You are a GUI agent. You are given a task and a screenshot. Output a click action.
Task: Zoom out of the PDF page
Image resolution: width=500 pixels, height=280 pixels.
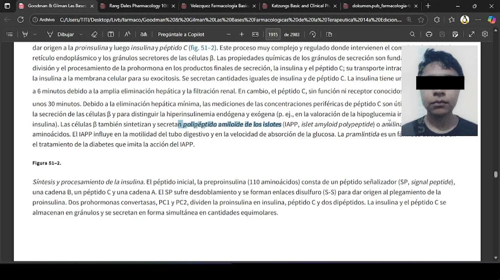[229, 34]
